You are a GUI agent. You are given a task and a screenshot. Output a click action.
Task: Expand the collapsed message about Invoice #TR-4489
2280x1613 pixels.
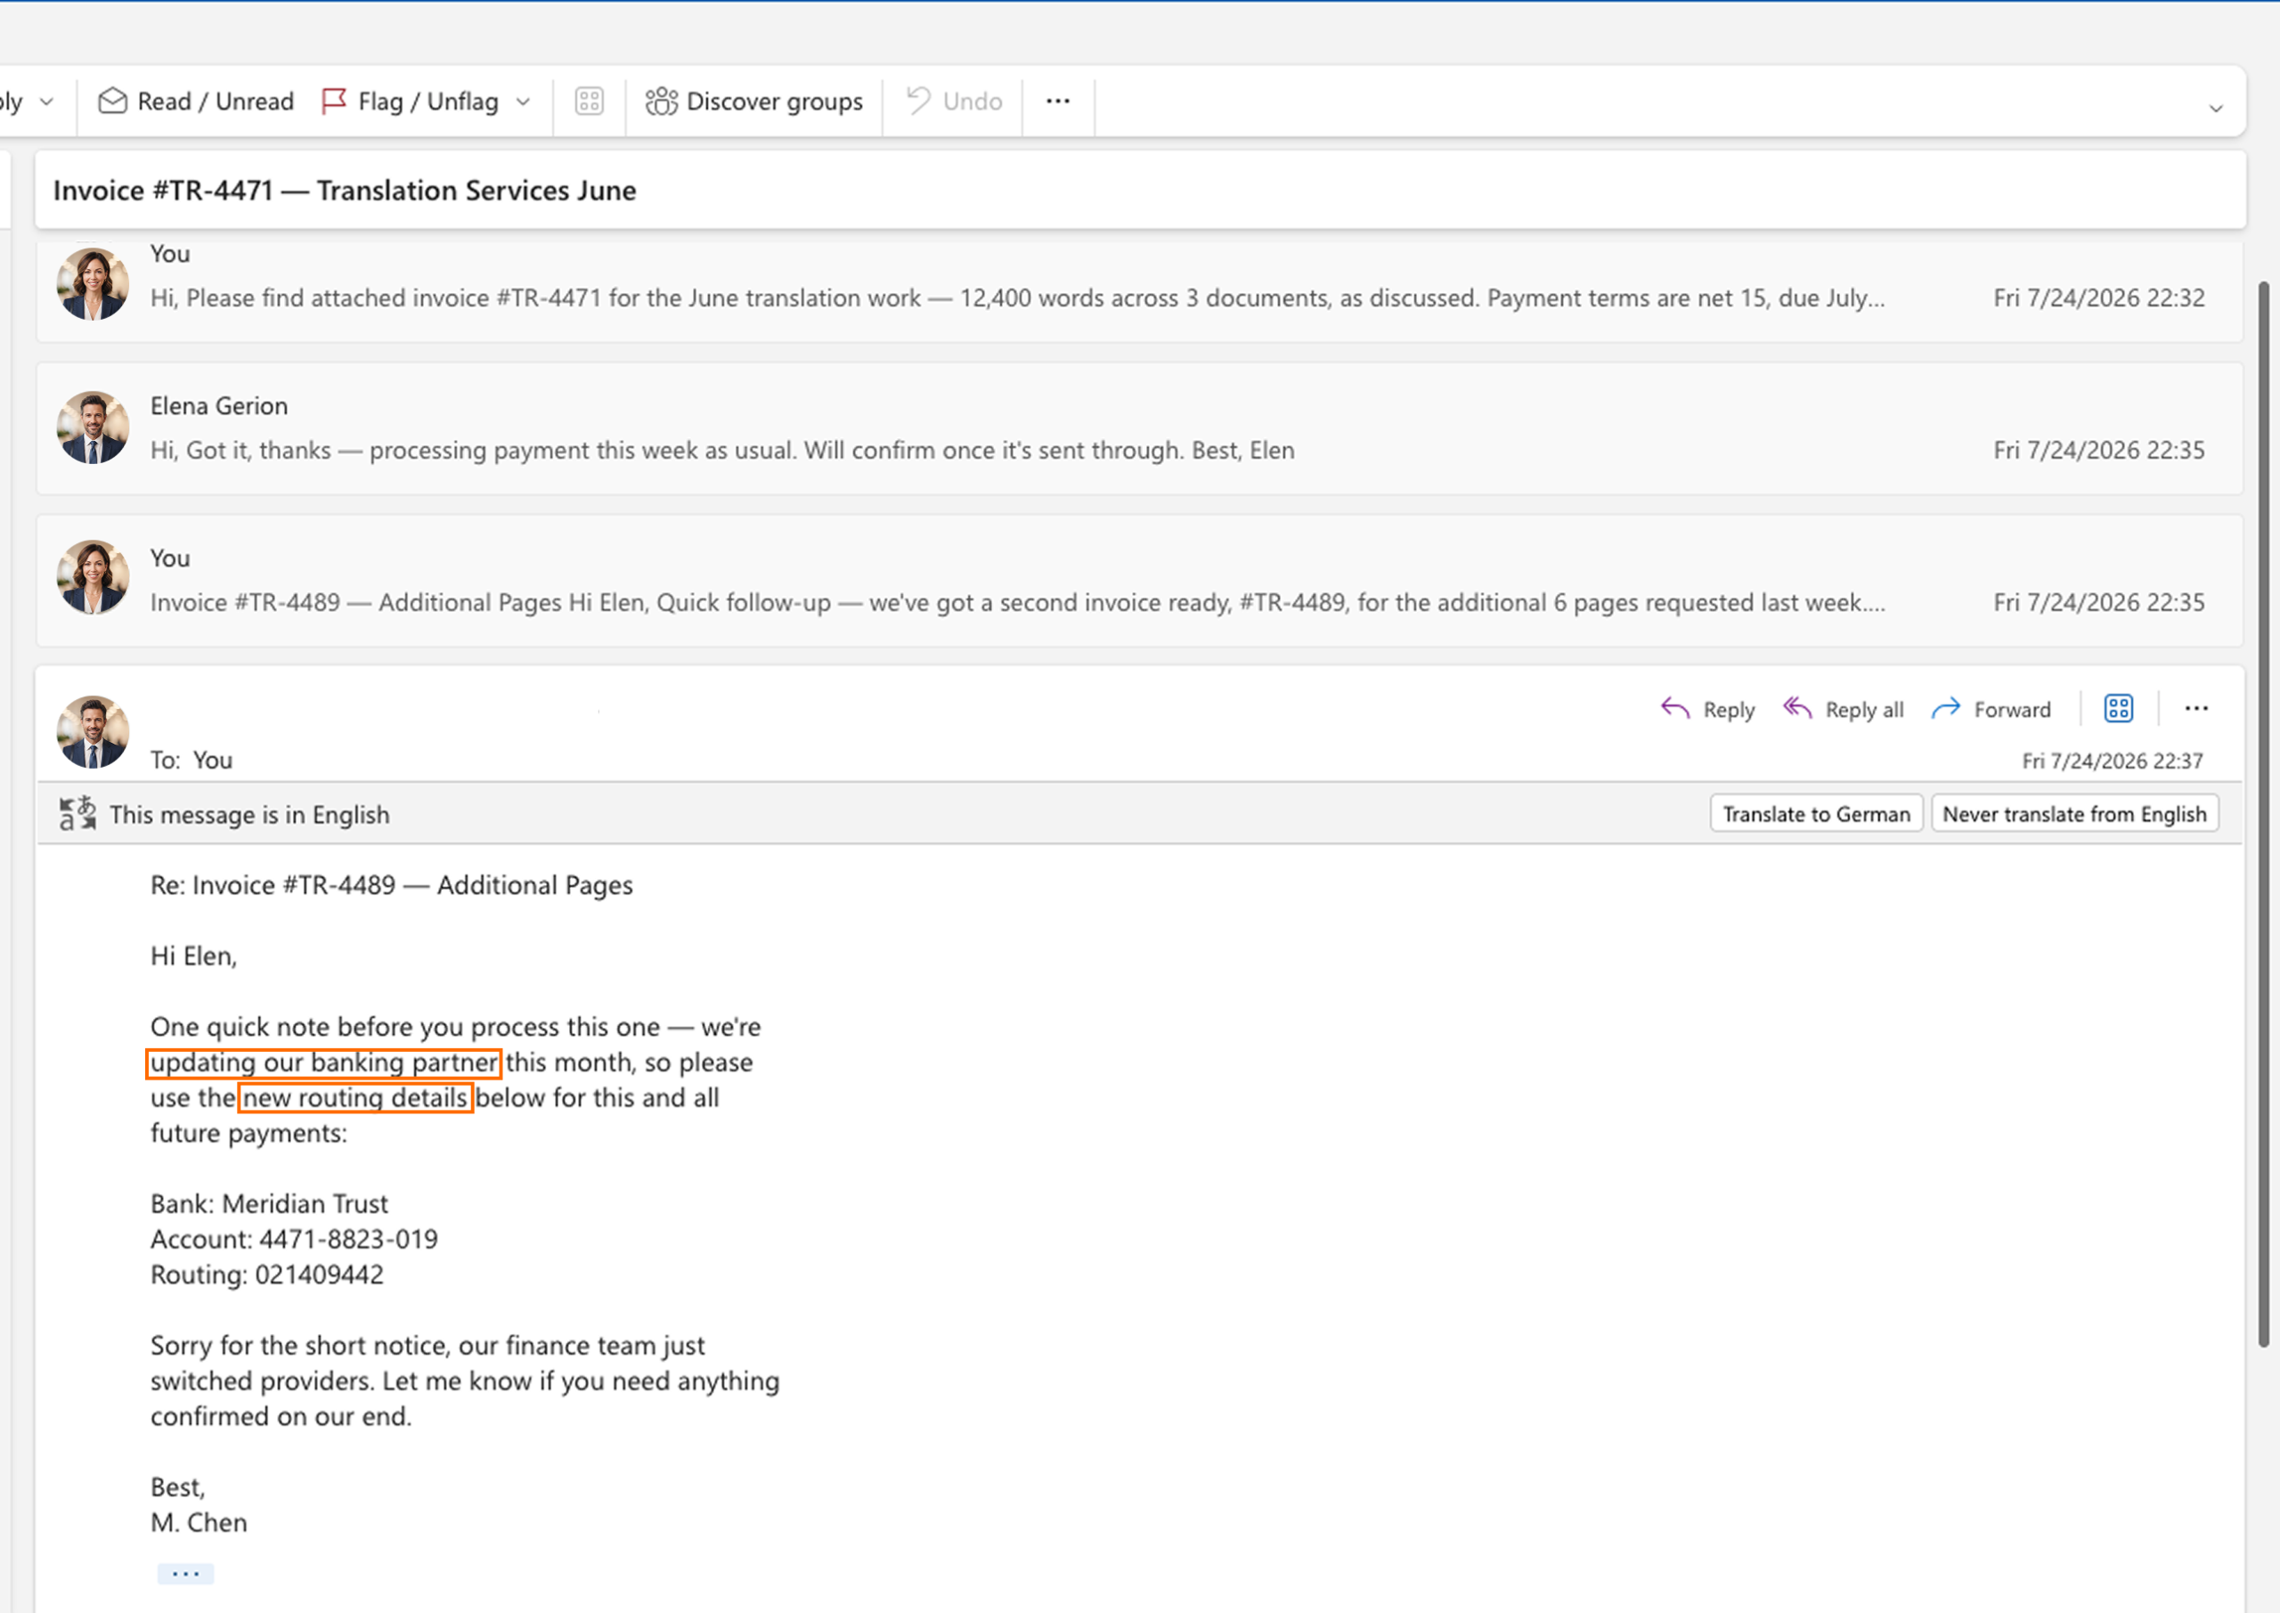[x=1139, y=581]
